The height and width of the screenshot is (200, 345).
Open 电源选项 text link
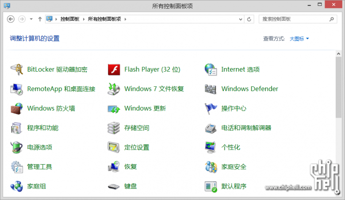tap(40, 147)
